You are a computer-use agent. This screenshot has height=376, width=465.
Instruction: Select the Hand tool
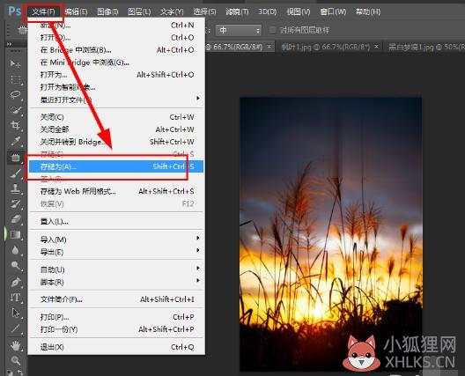pyautogui.click(x=16, y=345)
